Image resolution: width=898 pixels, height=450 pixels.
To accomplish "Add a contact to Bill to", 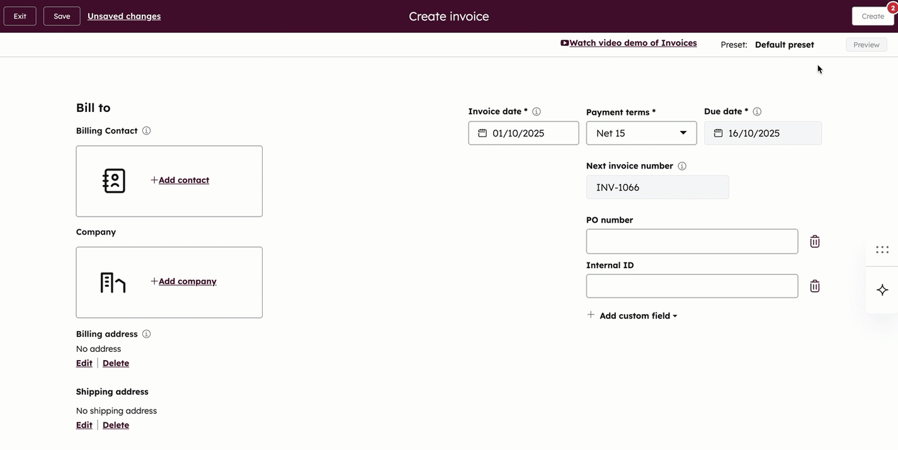I will (x=179, y=179).
